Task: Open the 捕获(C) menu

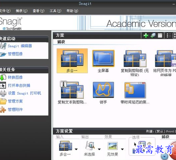Action: [x=22, y=11]
